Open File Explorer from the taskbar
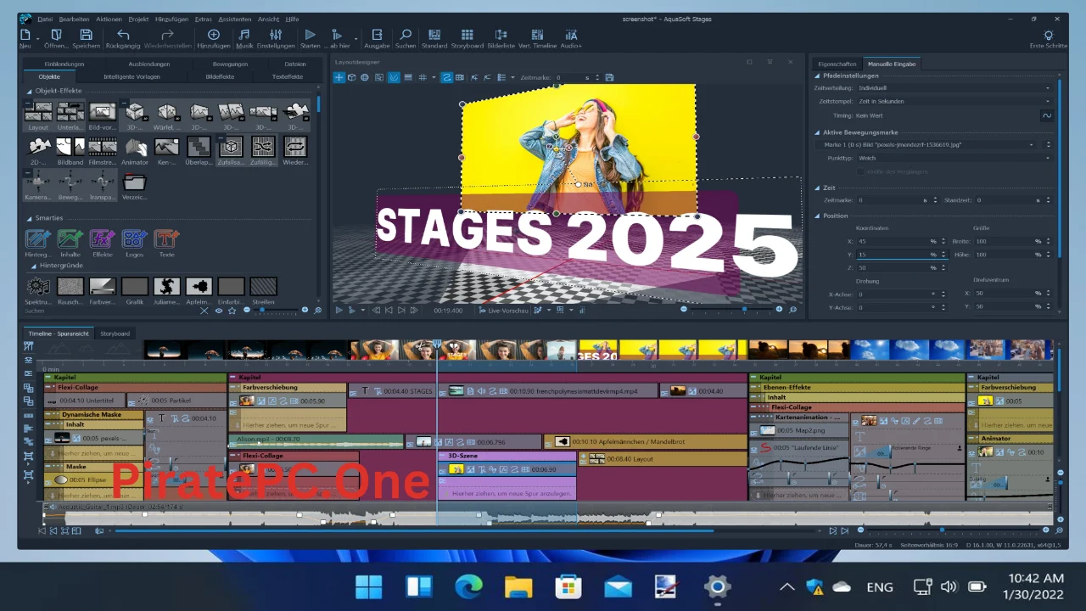Viewport: 1086px width, 611px height. tap(518, 586)
